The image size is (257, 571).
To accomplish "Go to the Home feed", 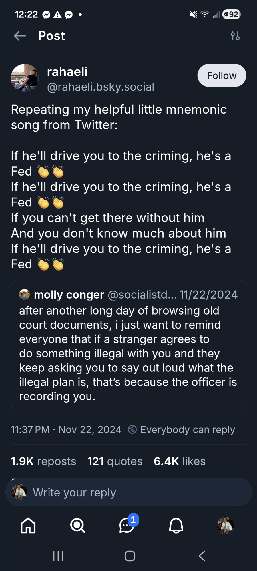I will [x=28, y=525].
